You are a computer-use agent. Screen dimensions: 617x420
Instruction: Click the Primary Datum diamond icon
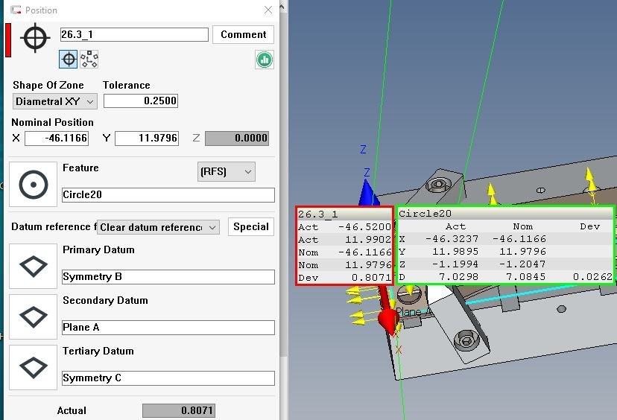[x=33, y=267]
